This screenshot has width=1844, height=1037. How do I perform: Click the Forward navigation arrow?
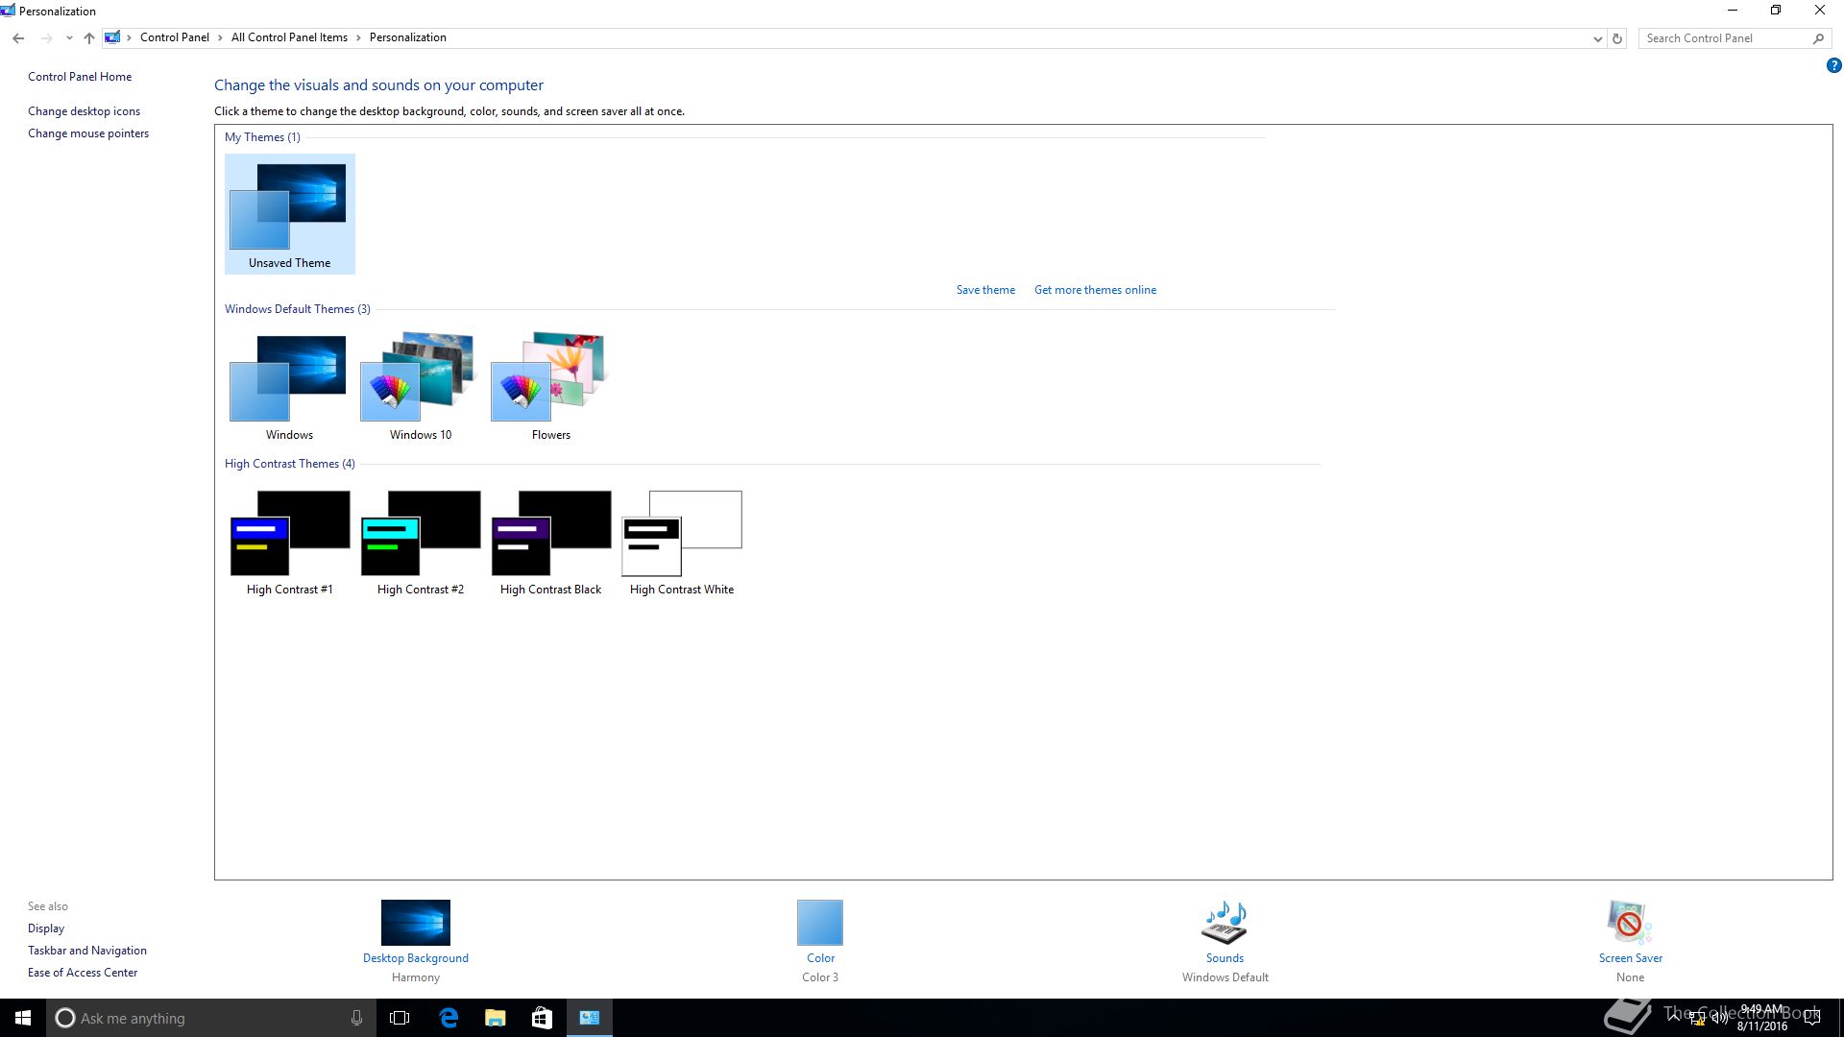[x=46, y=38]
